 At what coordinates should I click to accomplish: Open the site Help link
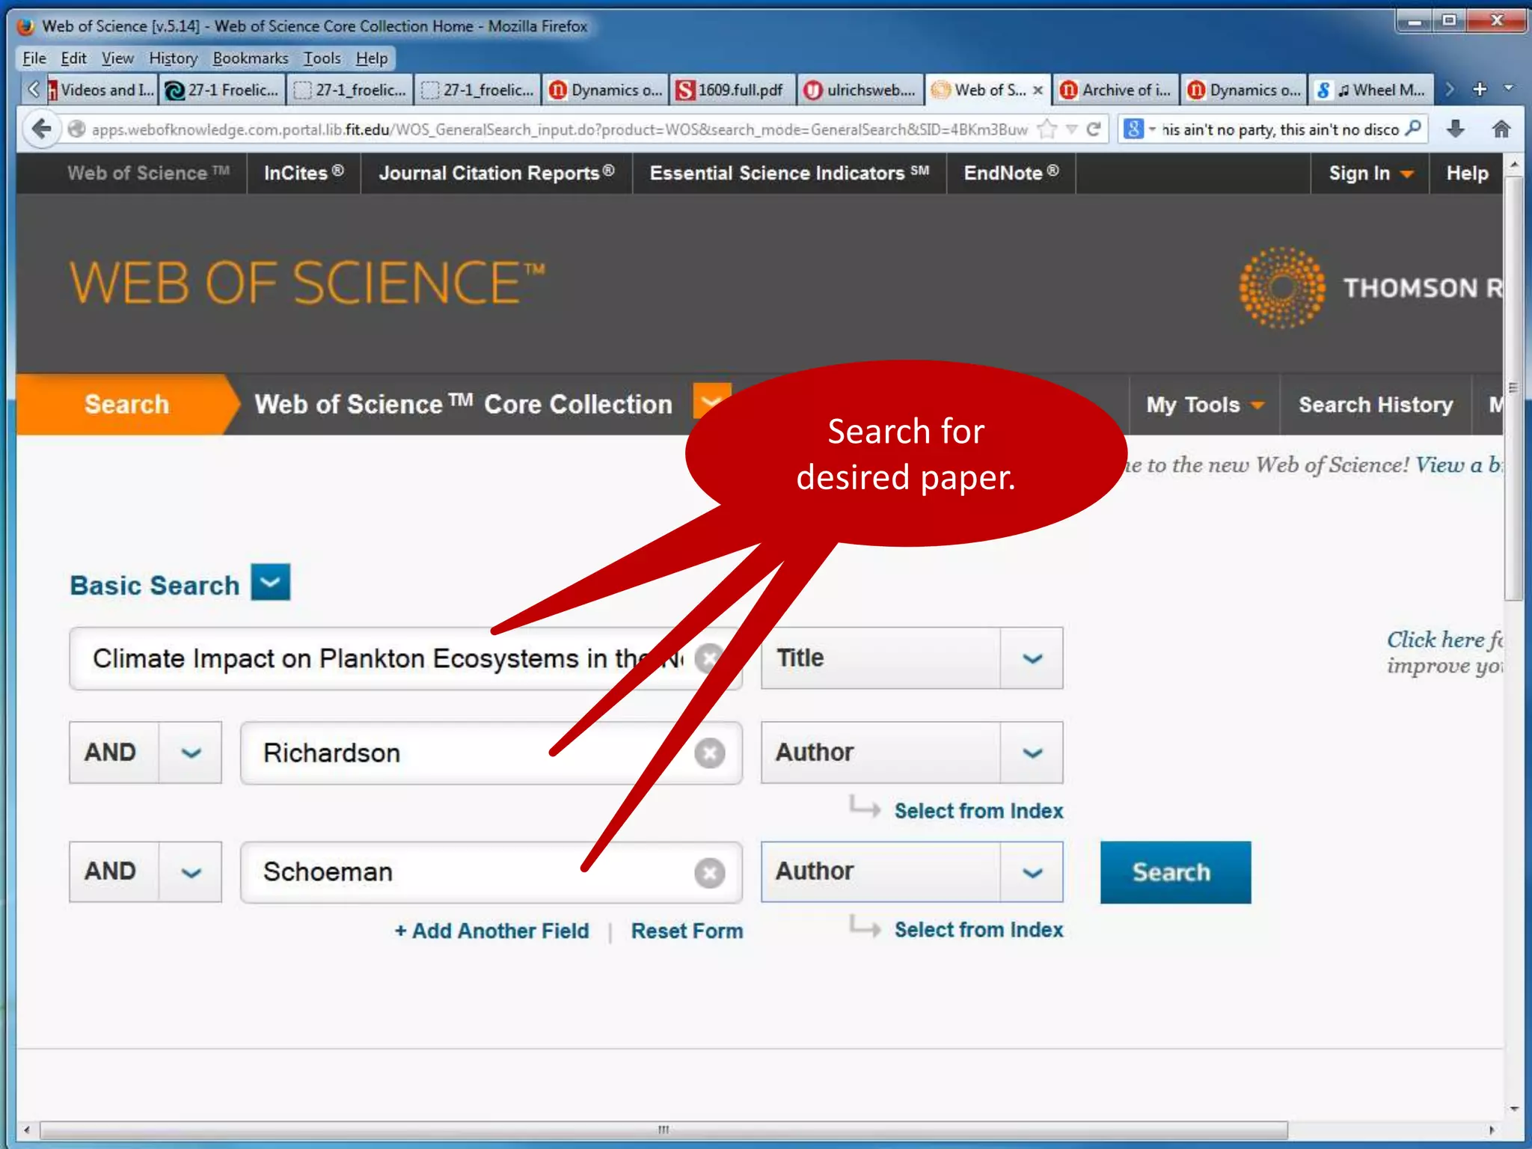click(x=1467, y=174)
